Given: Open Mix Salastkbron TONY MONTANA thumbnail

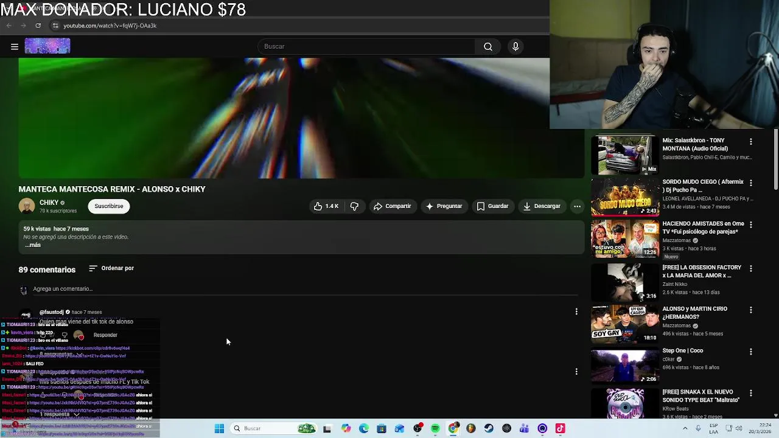Looking at the screenshot, I should [x=624, y=155].
